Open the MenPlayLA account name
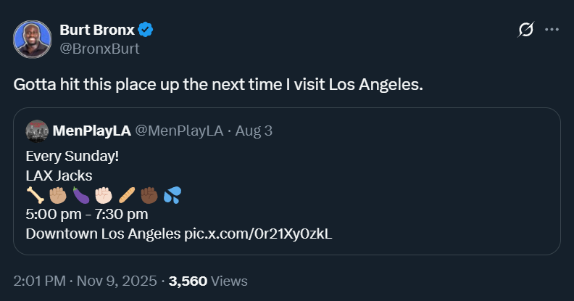The image size is (574, 301). (91, 131)
